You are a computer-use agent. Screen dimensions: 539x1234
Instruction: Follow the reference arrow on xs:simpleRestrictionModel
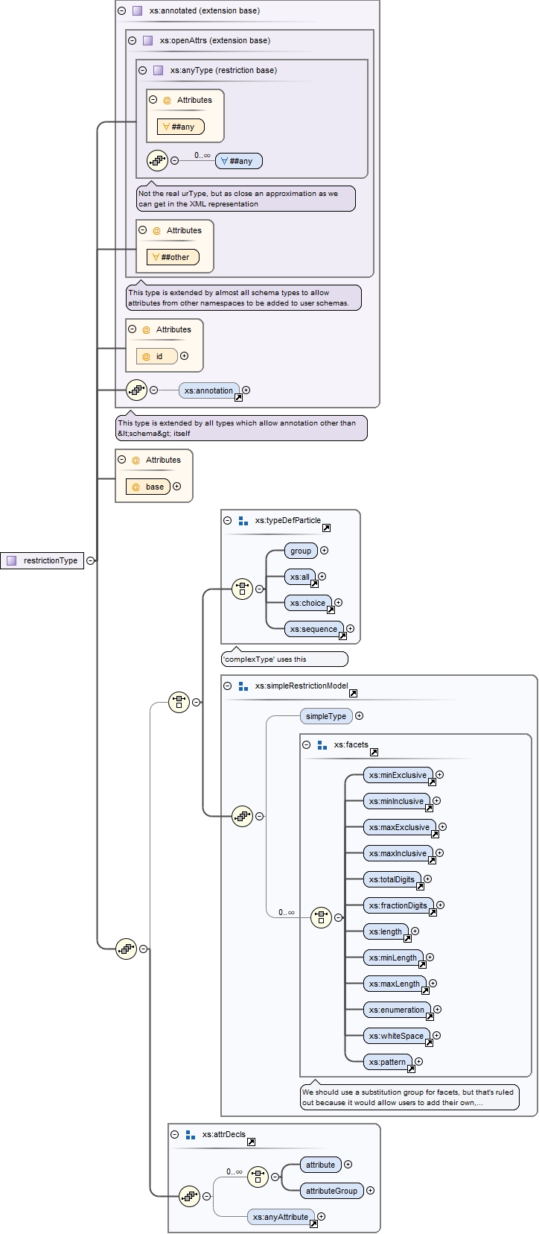coord(353,693)
